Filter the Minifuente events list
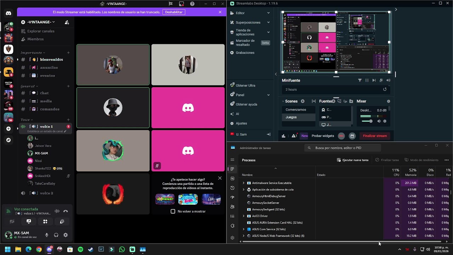453x255 pixels. (360, 80)
